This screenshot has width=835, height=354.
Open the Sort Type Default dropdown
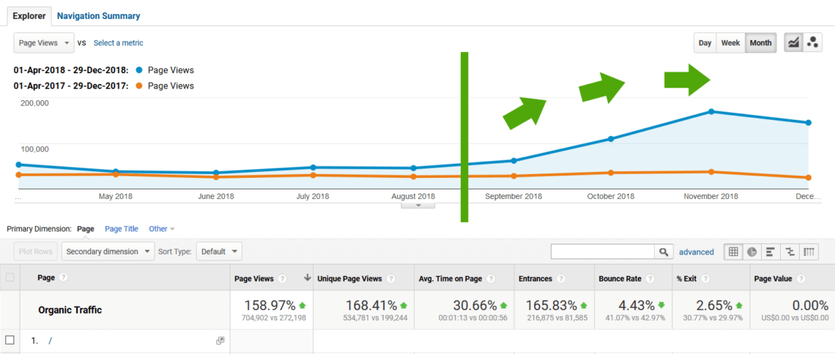[x=219, y=252]
